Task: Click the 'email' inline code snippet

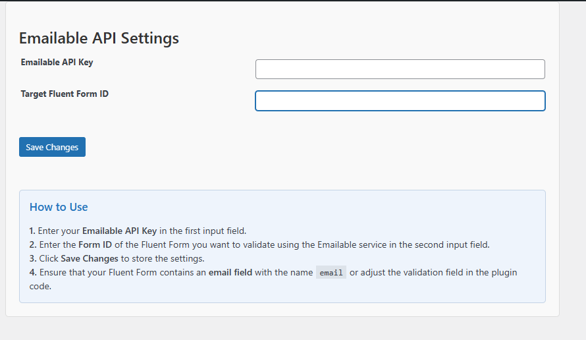Action: coord(331,273)
